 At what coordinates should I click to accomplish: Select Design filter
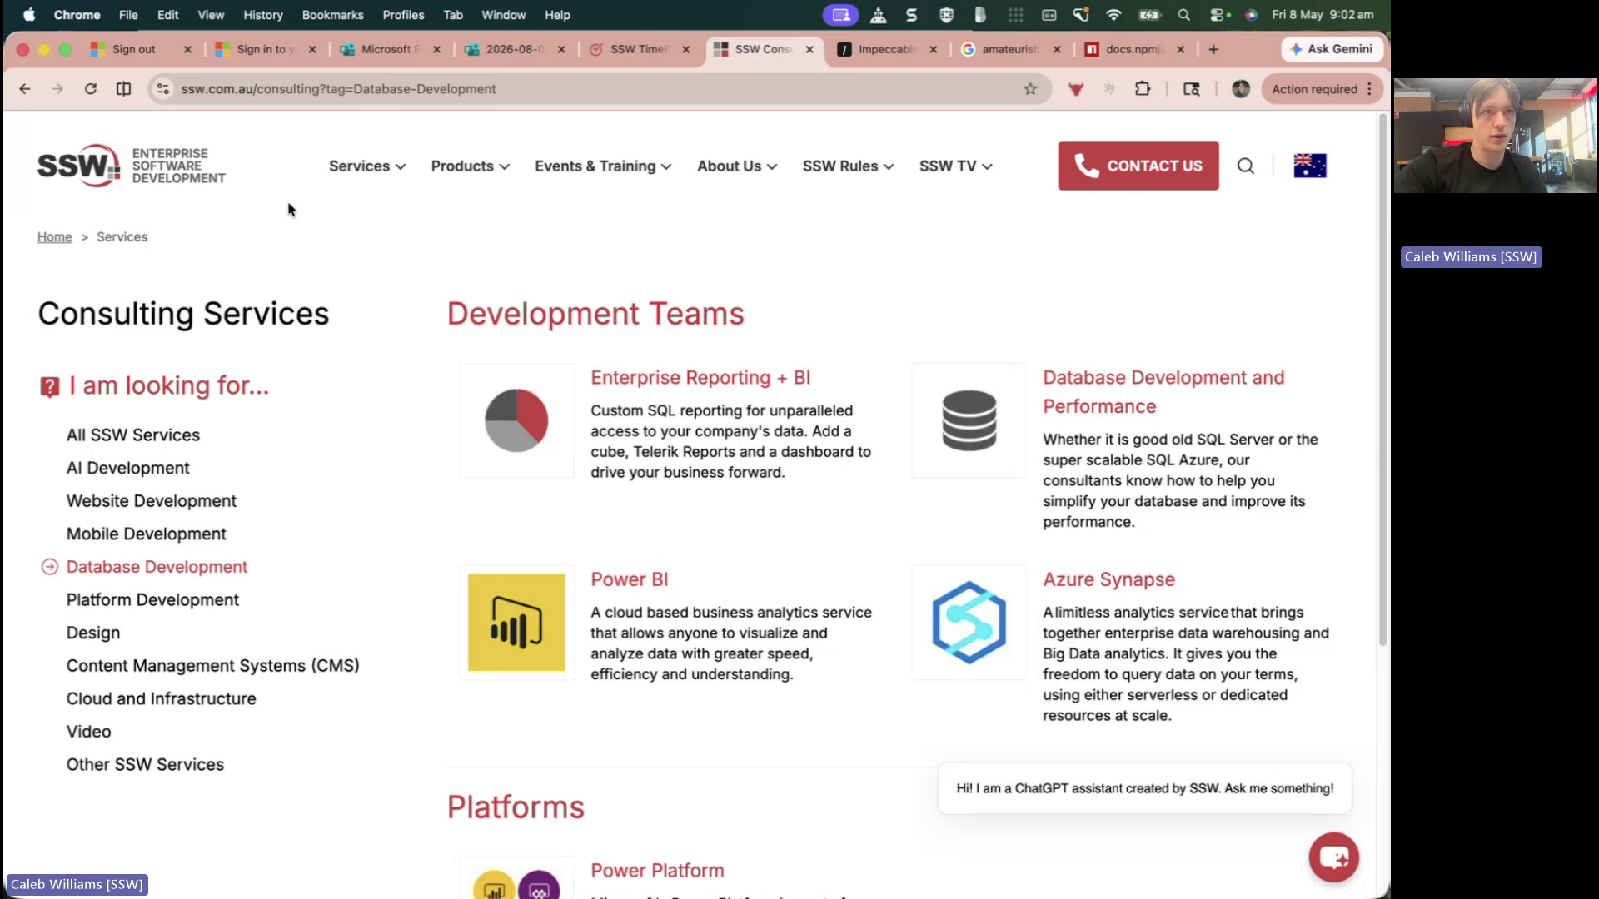click(93, 633)
